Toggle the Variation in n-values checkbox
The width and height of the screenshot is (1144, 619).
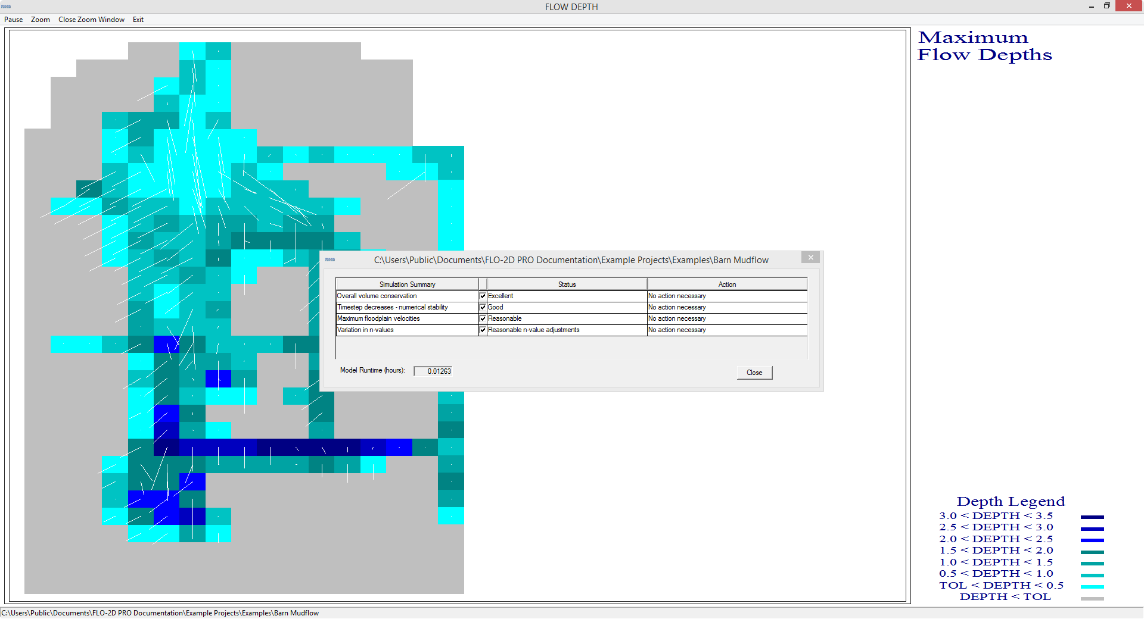(x=483, y=330)
